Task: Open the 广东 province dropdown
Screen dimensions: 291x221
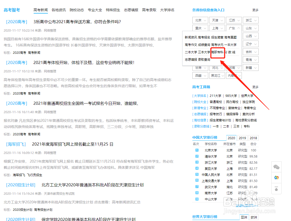Action: tap(234, 28)
